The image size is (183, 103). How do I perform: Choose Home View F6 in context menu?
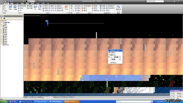click(115, 59)
